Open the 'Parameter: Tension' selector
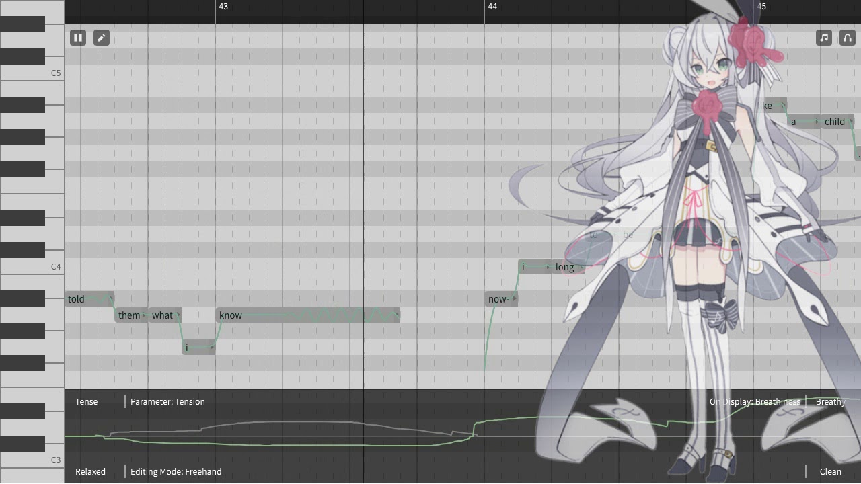 coord(167,401)
